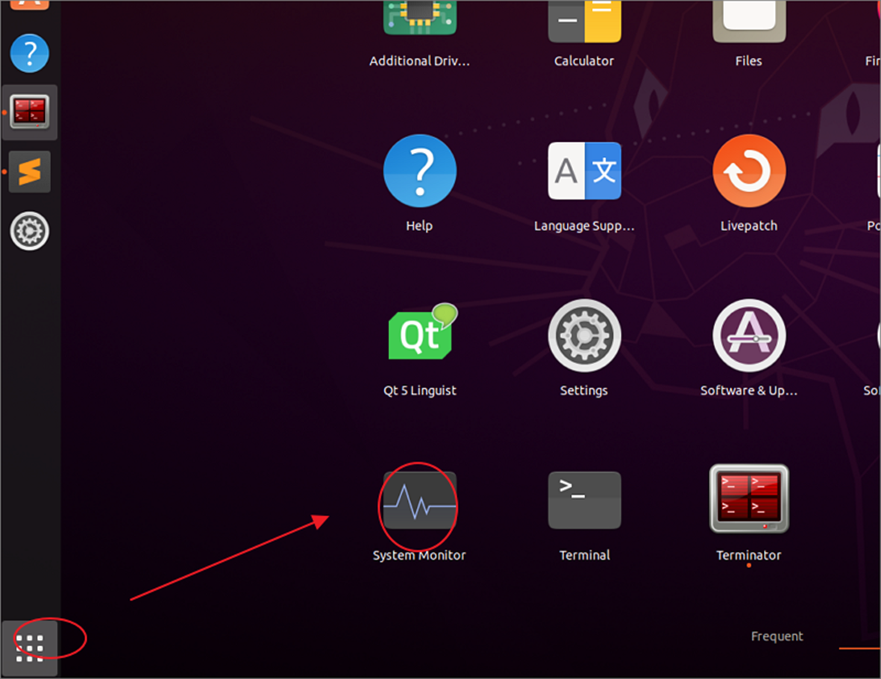Click the Software & Up... label
The width and height of the screenshot is (881, 679).
click(749, 391)
